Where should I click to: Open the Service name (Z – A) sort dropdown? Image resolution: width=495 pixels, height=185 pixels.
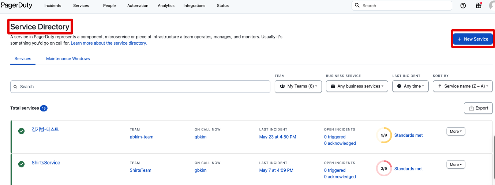(x=463, y=86)
